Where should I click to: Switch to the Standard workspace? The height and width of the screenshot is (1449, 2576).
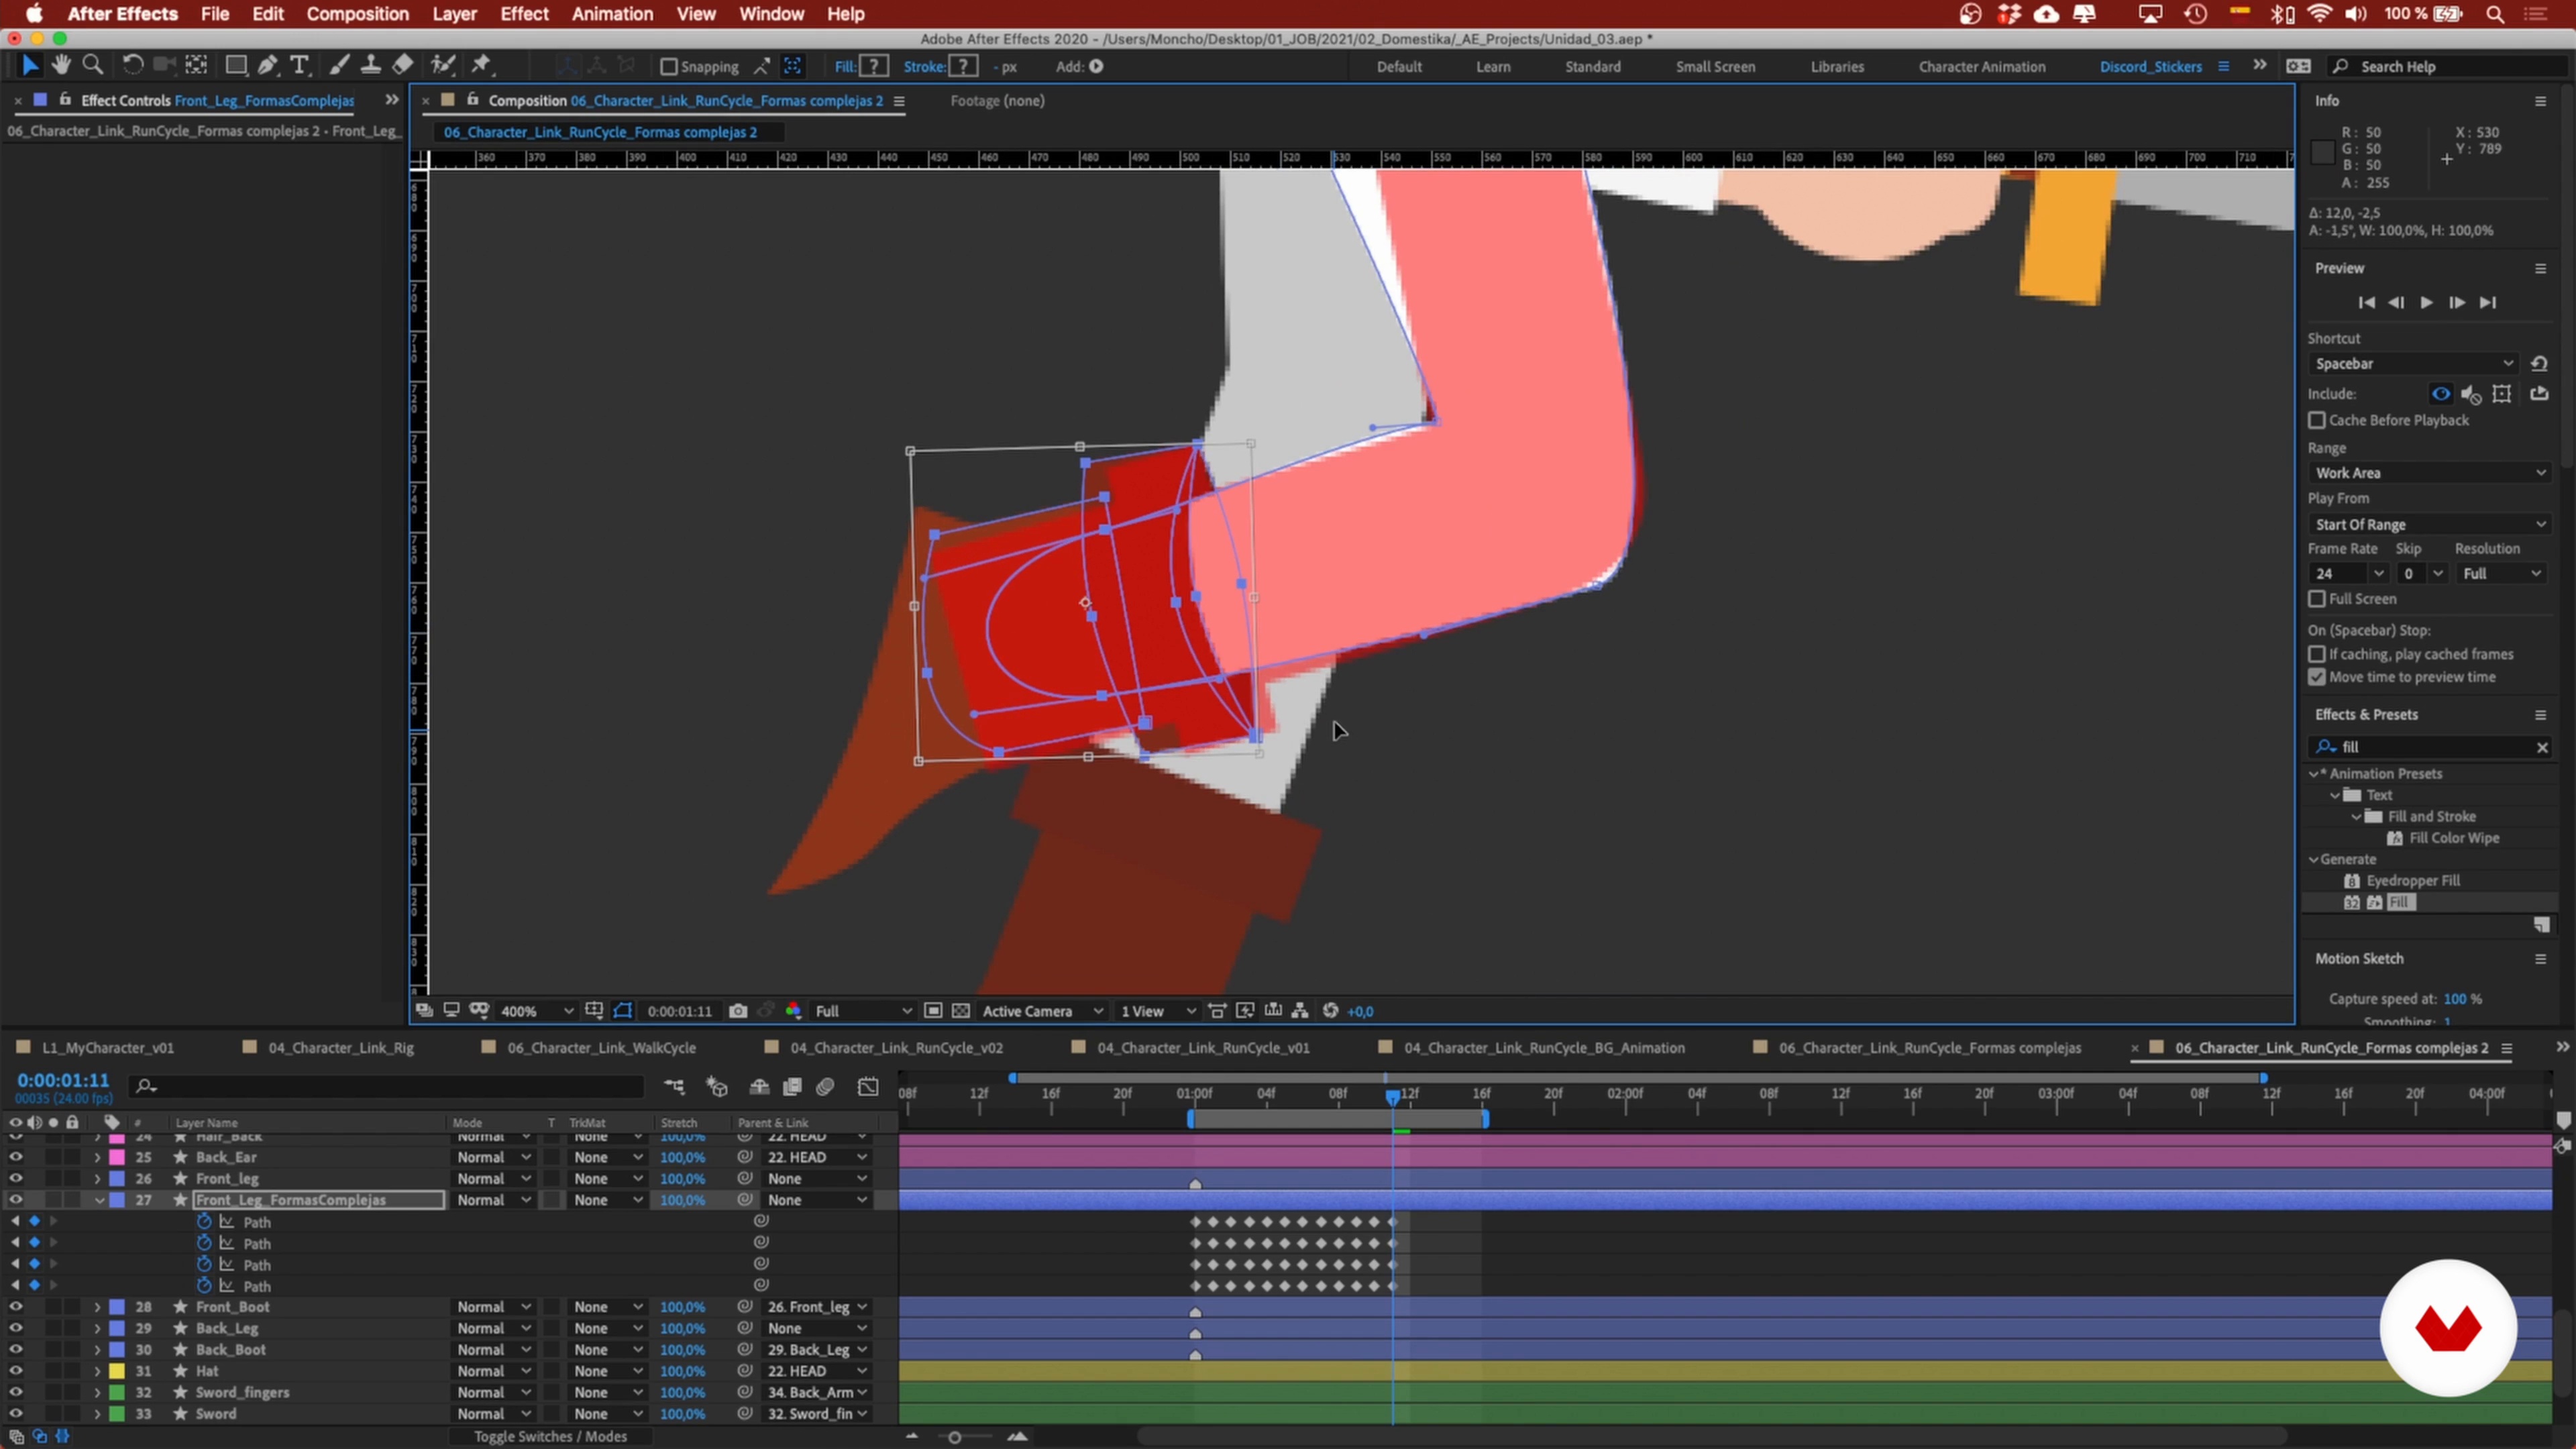[x=1592, y=67]
